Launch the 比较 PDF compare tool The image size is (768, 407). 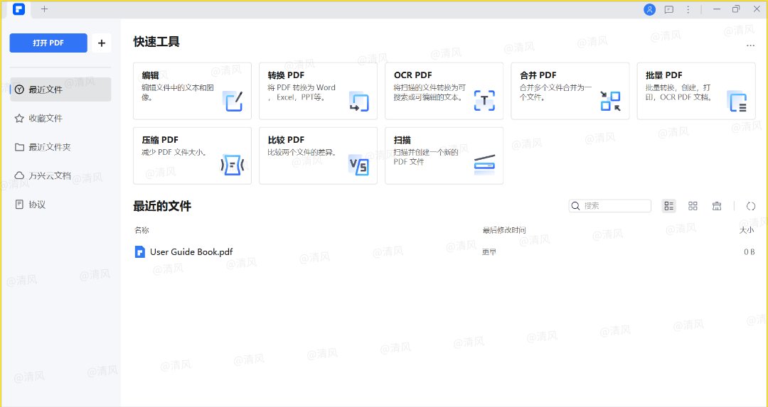tap(318, 156)
